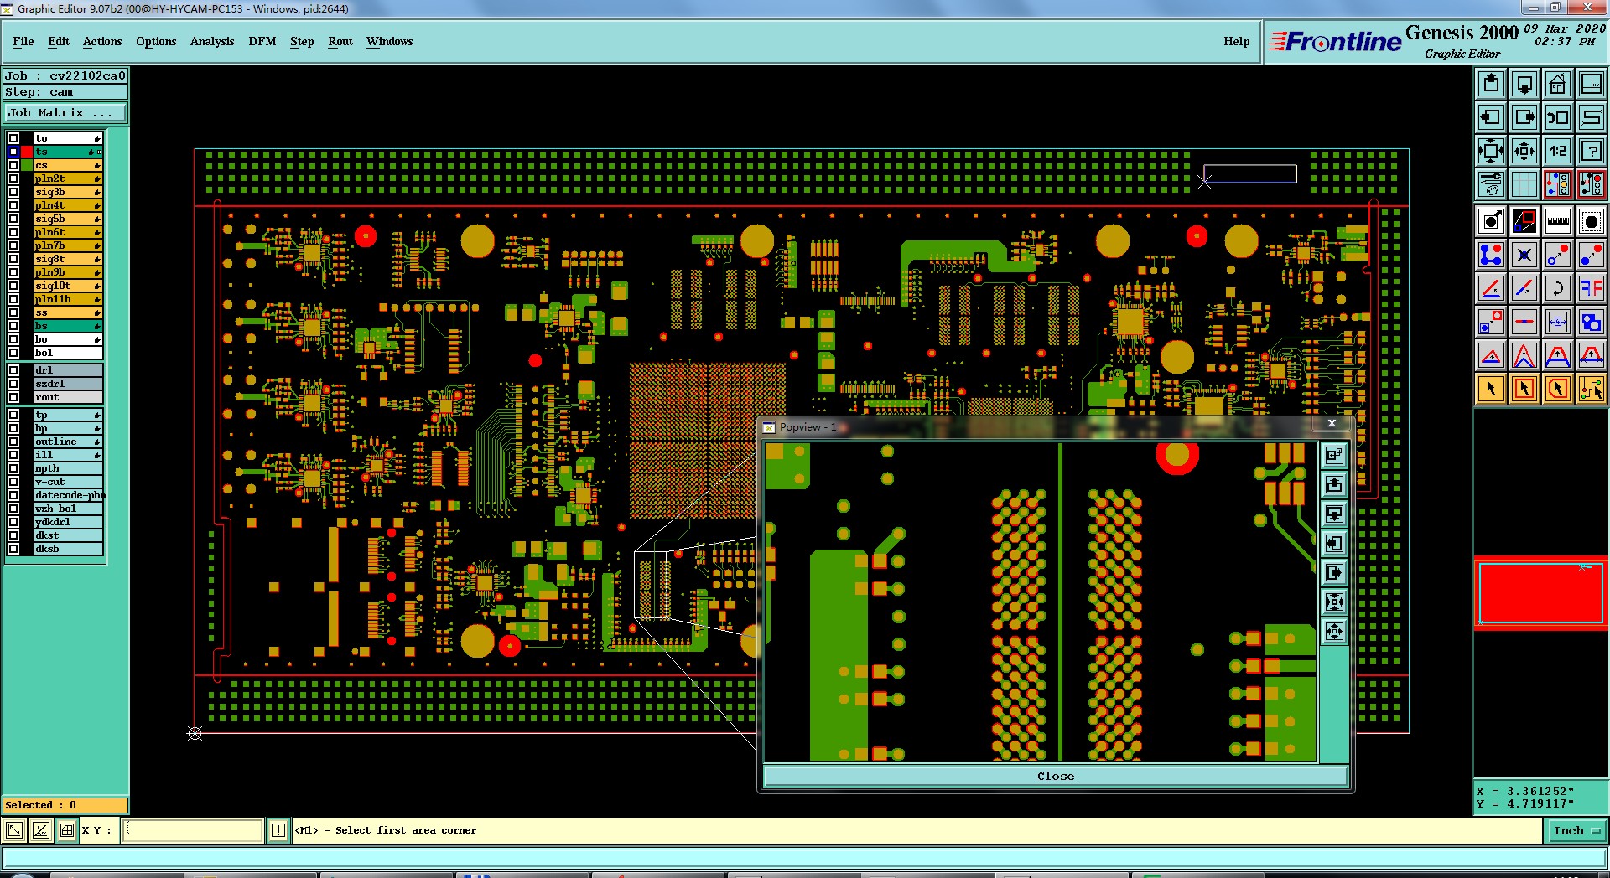
Task: Open the Windows menu
Action: coord(389,41)
